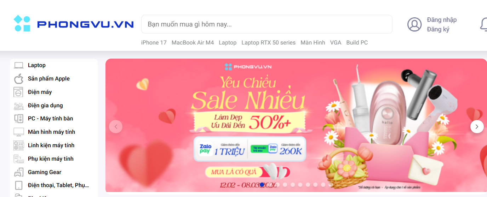Choose the Điện máy washing machine icon
Screen dimensions: 487x197
tap(18, 92)
